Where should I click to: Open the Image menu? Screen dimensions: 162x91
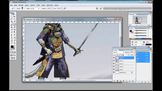(21, 5)
